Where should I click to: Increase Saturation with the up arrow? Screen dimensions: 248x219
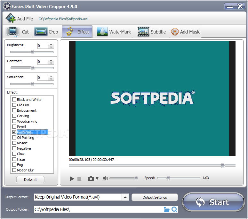(x=51, y=76)
